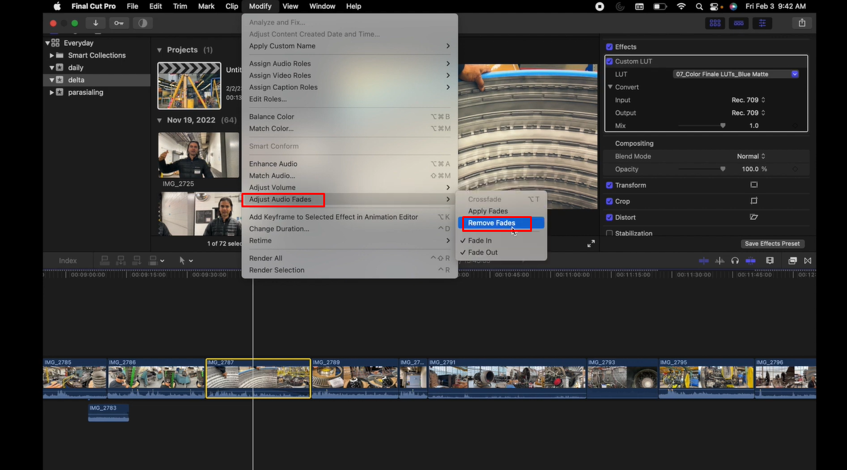Toggle the Inspector with the sliders icon
Image resolution: width=847 pixels, height=470 pixels.
[761, 23]
